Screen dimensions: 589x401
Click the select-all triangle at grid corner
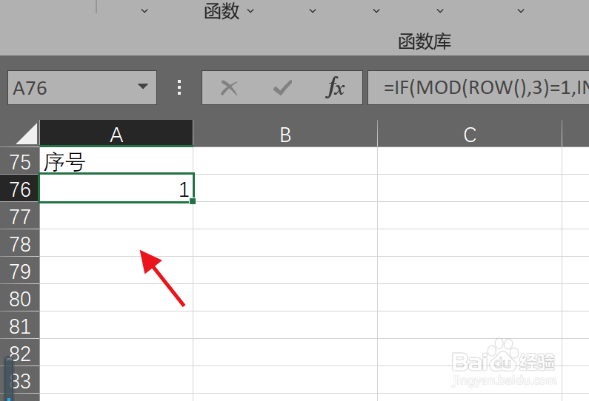coord(27,133)
